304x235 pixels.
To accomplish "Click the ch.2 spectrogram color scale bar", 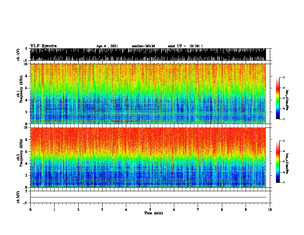I will pyautogui.click(x=278, y=162).
